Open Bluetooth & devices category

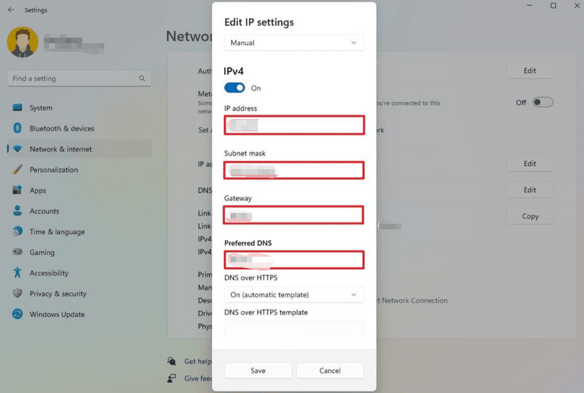point(79,128)
